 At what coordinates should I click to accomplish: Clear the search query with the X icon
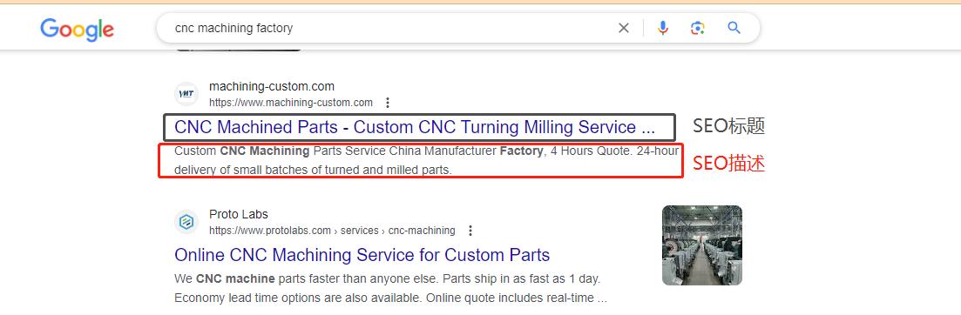pos(623,28)
